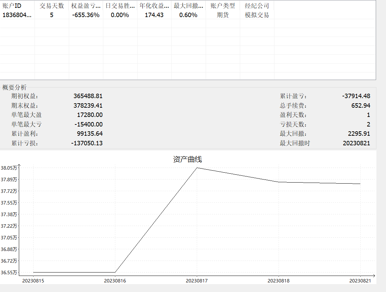The image size is (386, 292).
Task: Click the 最大回撤时 date 20230821
Action: pyautogui.click(x=357, y=143)
